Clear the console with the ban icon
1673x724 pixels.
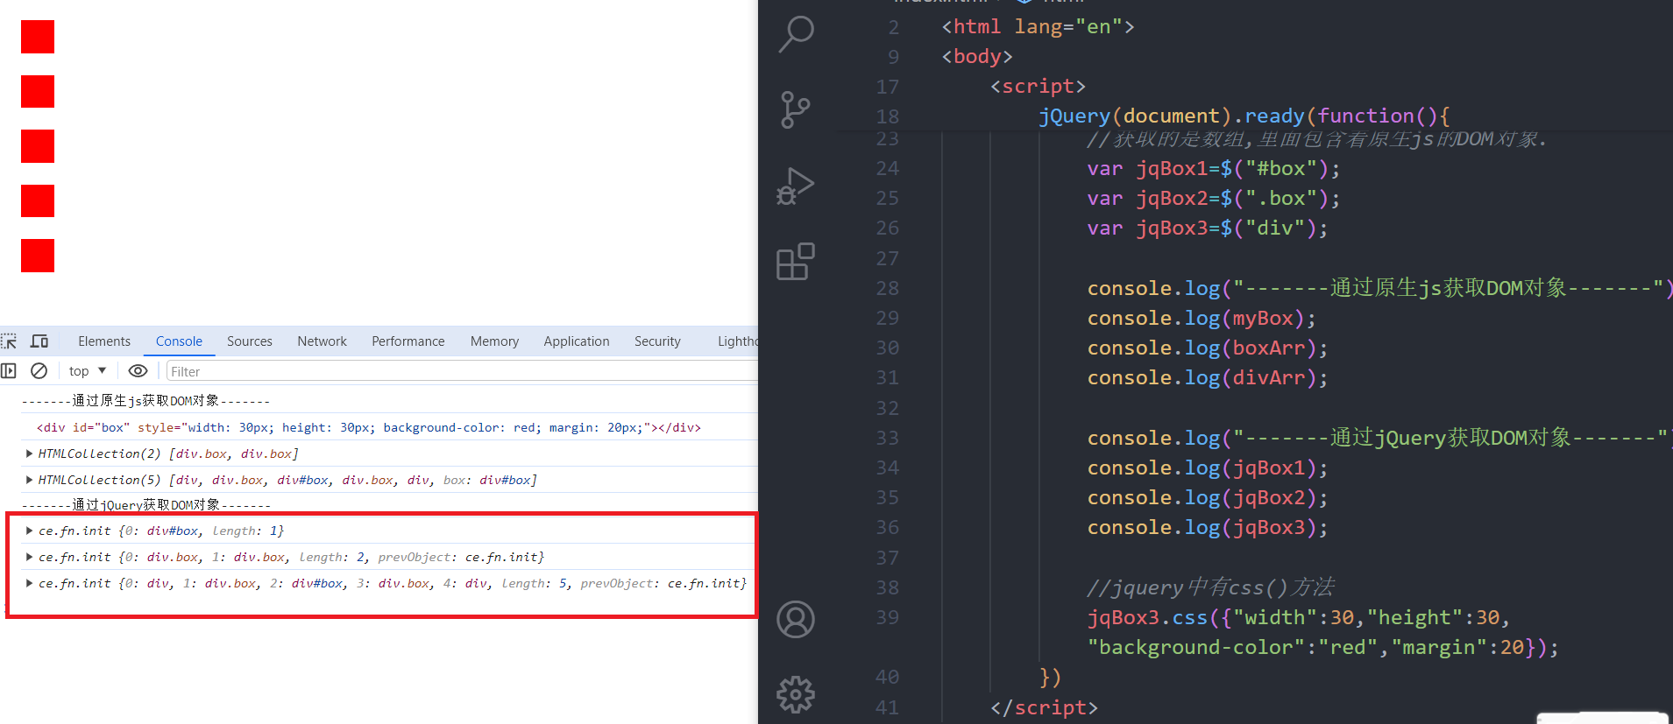(x=39, y=371)
